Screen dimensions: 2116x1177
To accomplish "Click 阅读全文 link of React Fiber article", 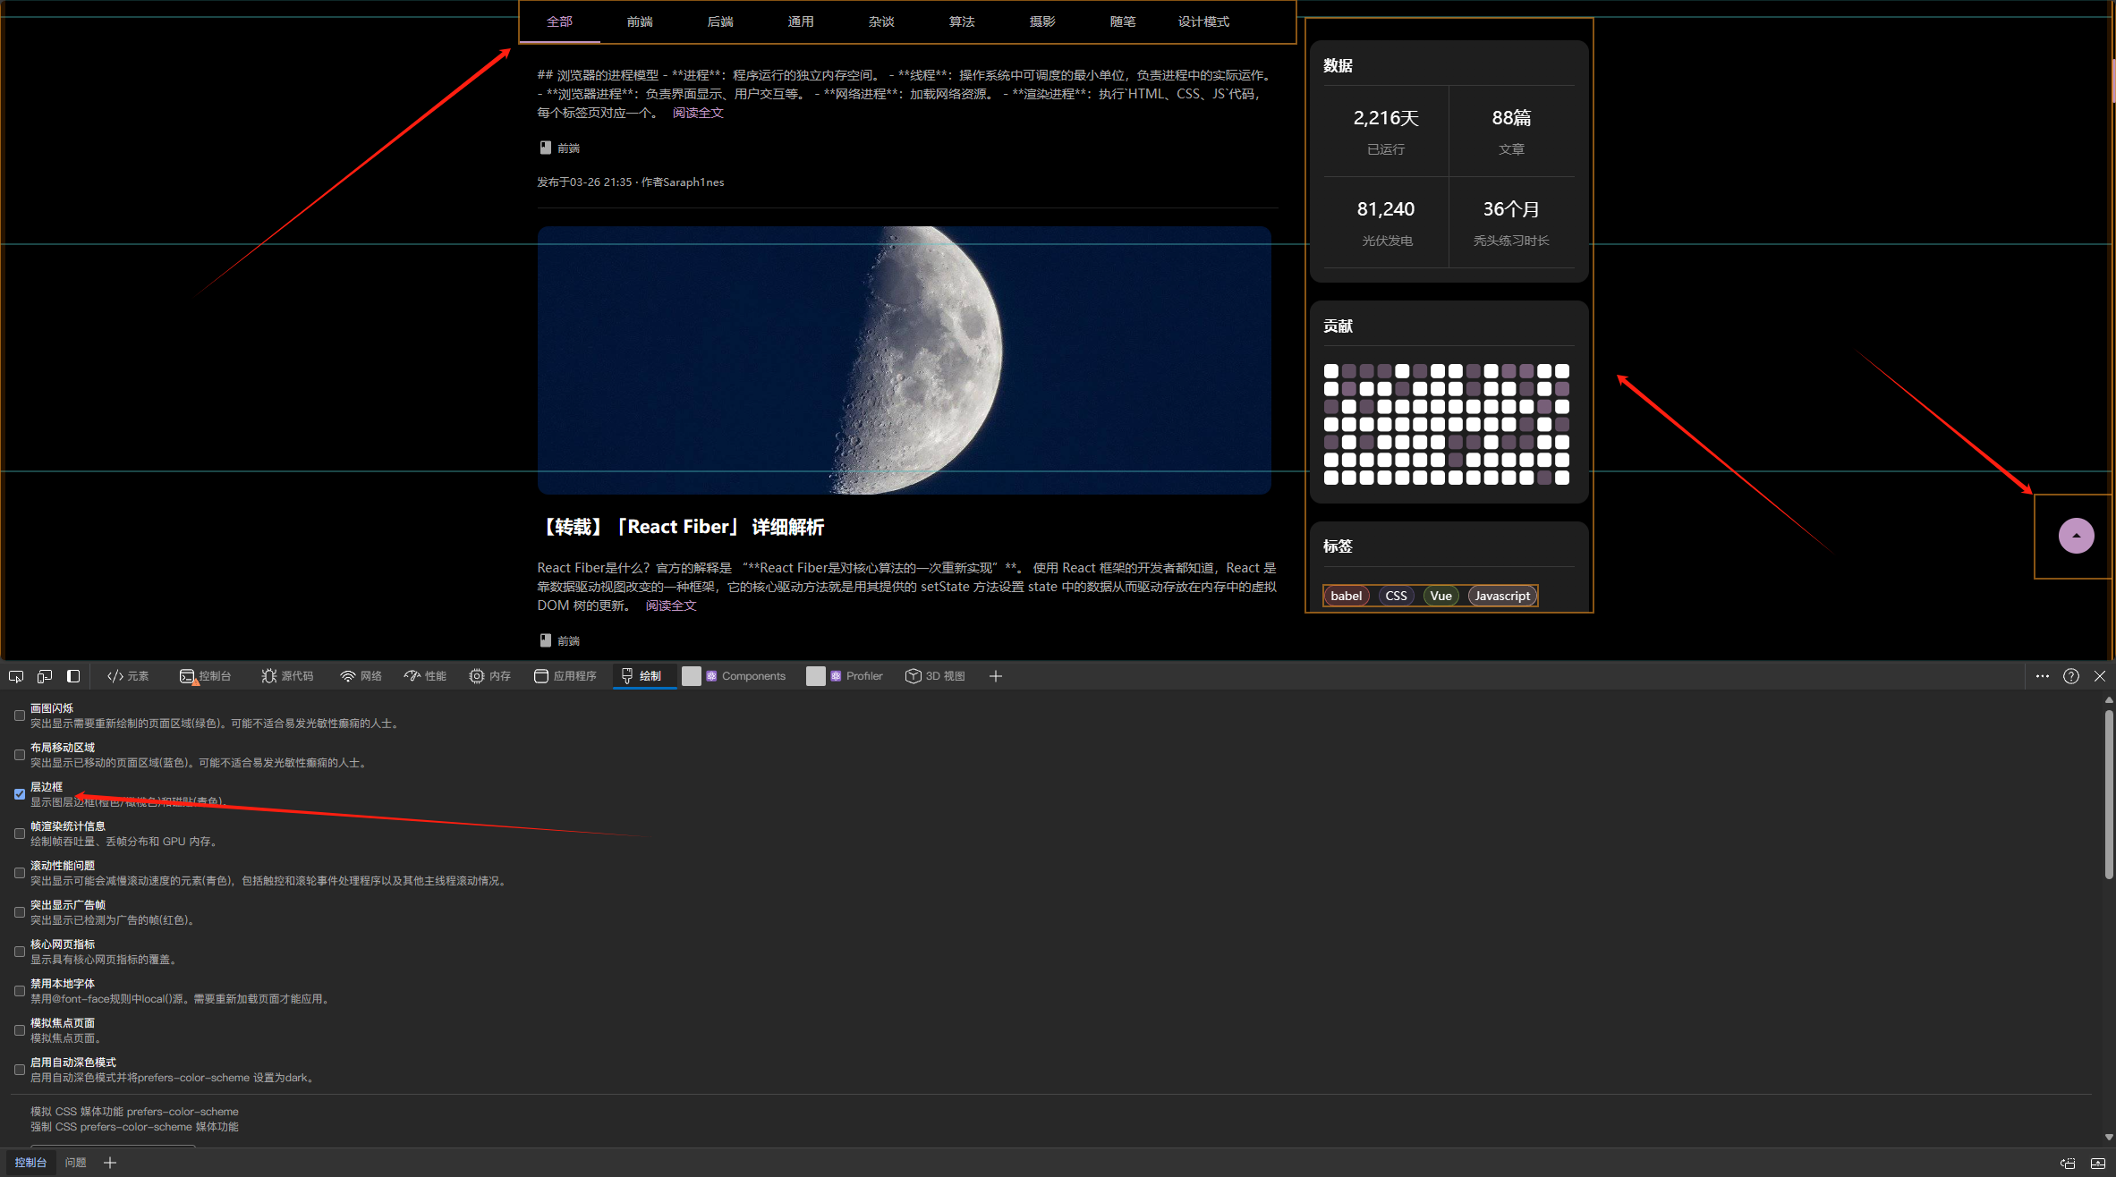I will (x=671, y=605).
